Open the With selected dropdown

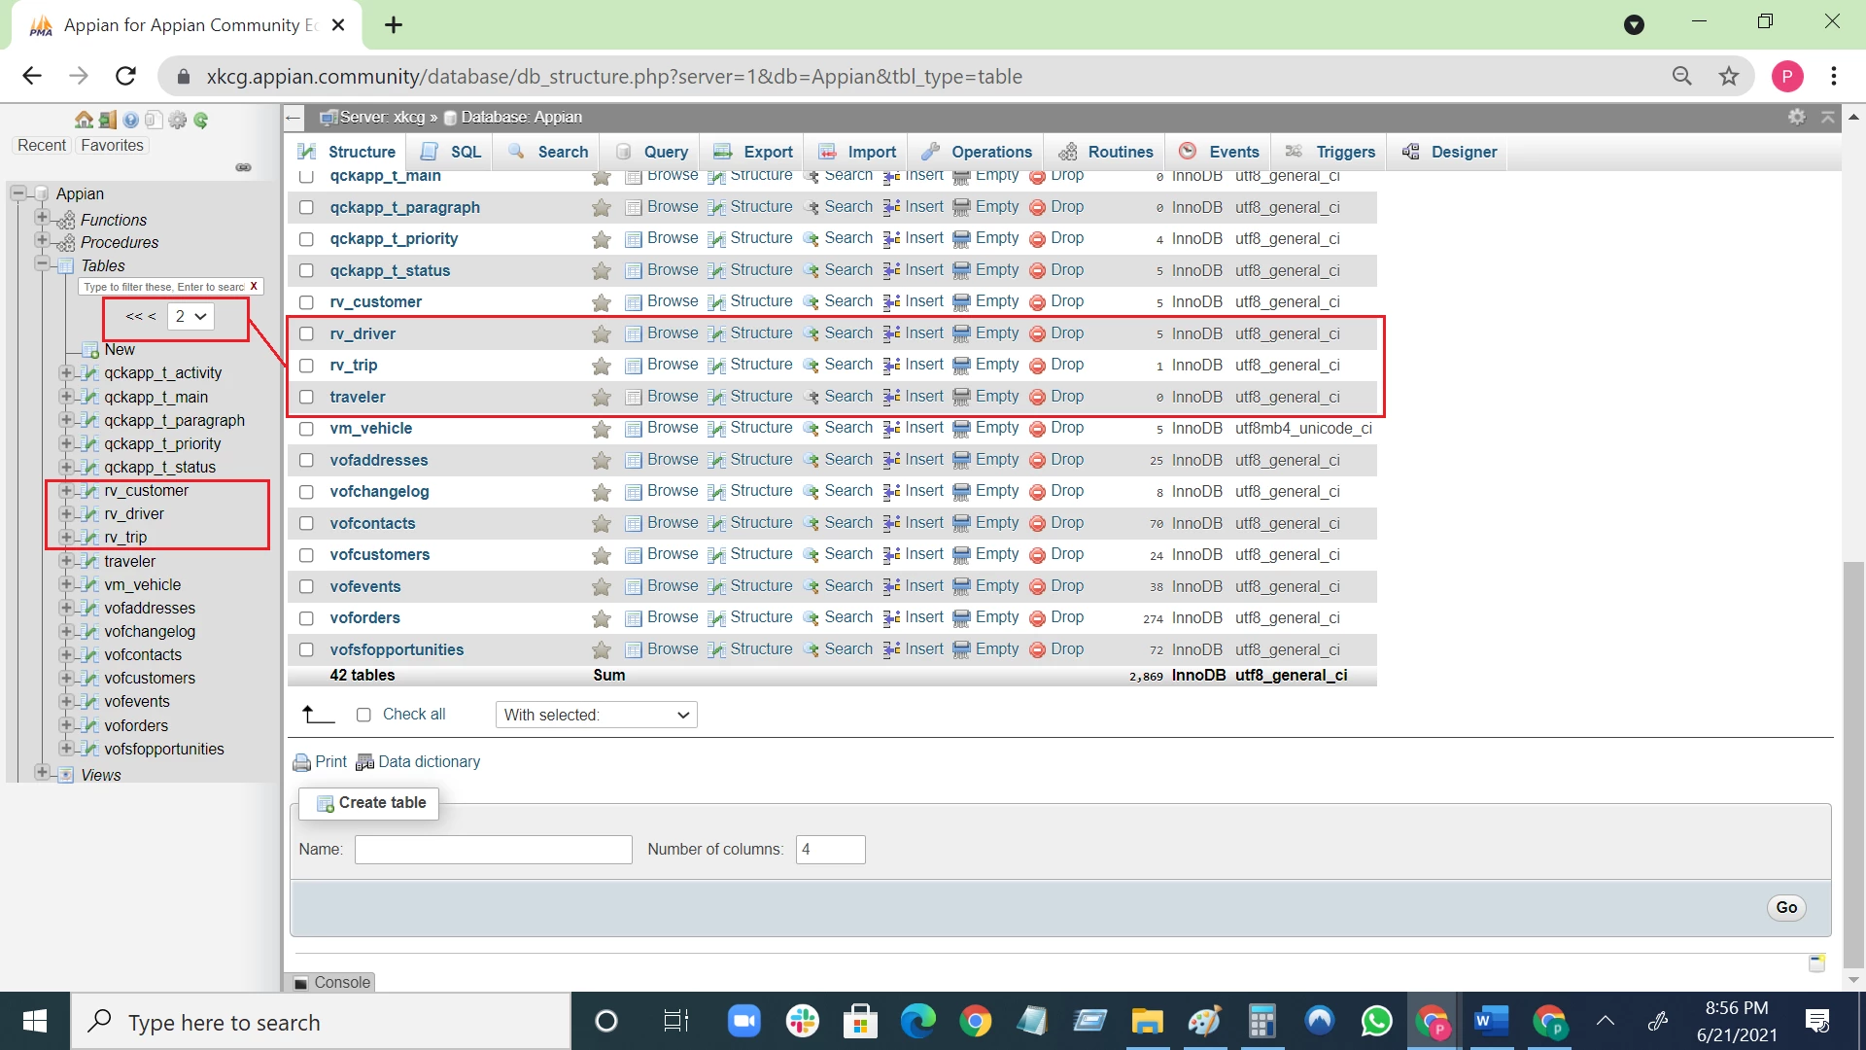[597, 715]
